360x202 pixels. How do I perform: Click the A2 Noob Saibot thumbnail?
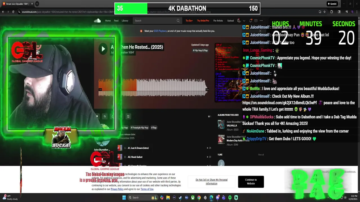coord(120,157)
